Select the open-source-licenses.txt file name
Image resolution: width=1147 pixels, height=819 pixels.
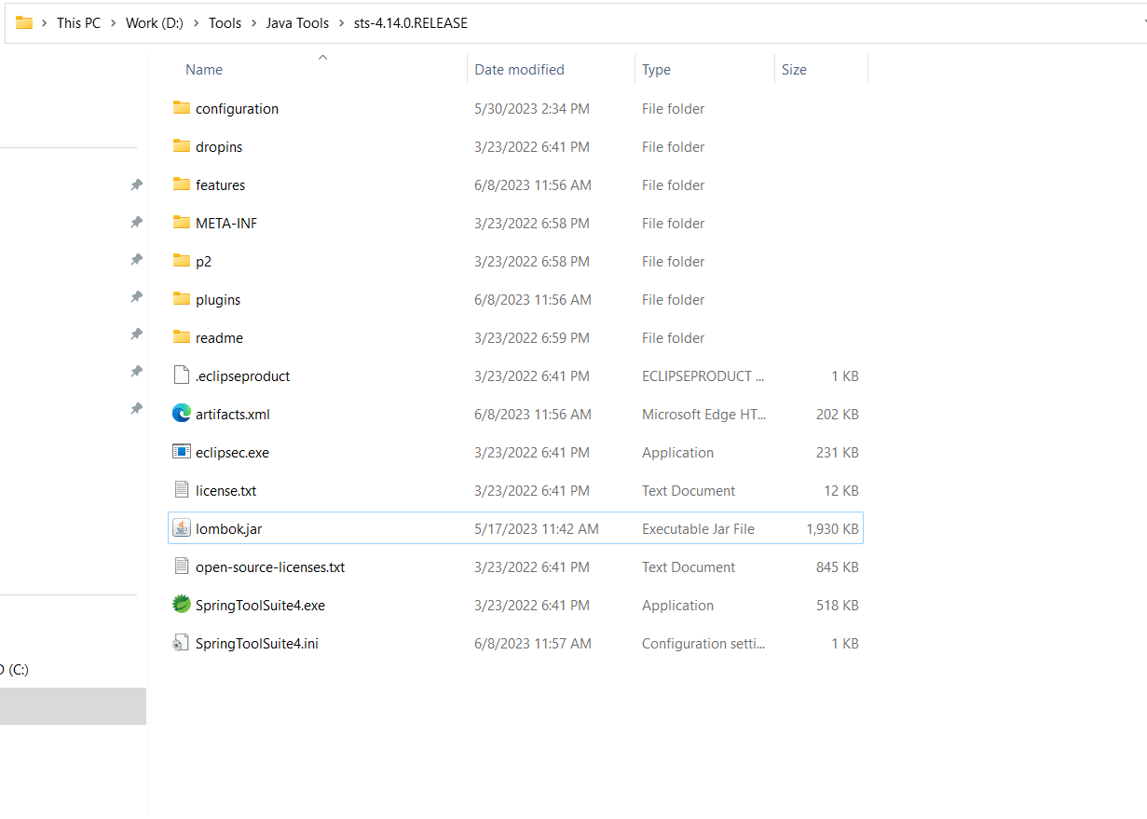[270, 567]
